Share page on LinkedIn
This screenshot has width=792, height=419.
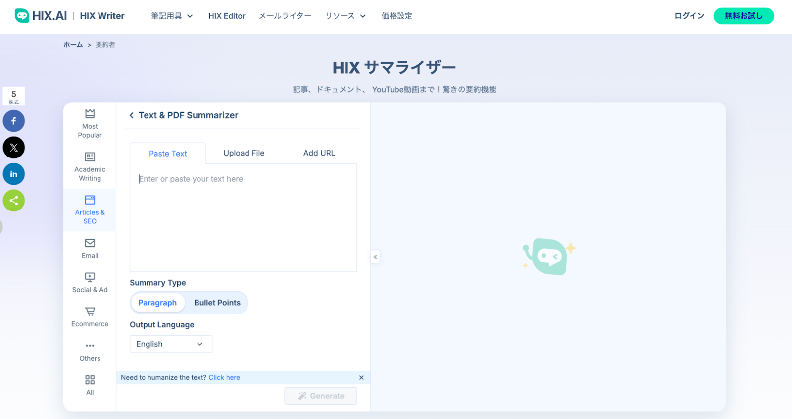[x=14, y=174]
